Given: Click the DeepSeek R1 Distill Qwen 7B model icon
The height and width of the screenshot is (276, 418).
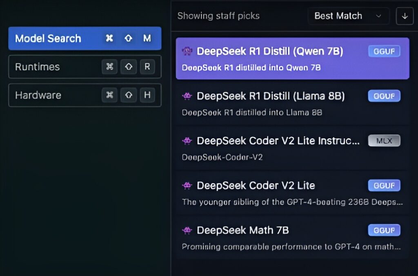Looking at the screenshot, I should point(187,51).
